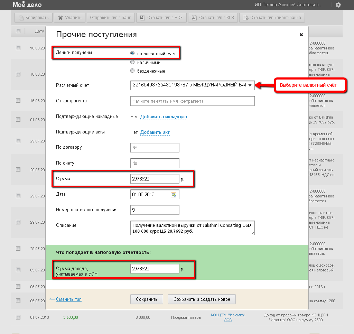Click the Добавить акт link
354x334 pixels.
pyautogui.click(x=155, y=132)
